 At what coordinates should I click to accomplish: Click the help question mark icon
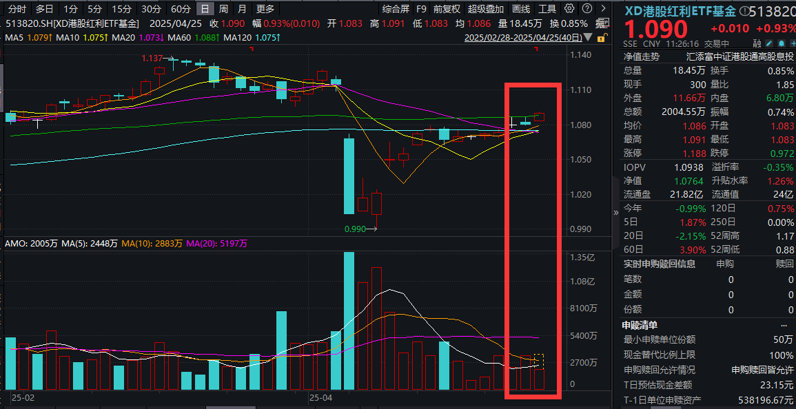[585, 9]
